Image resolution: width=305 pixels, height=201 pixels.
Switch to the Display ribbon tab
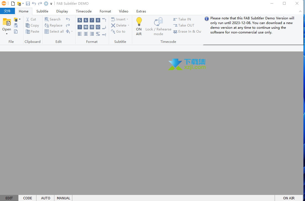coord(62,11)
